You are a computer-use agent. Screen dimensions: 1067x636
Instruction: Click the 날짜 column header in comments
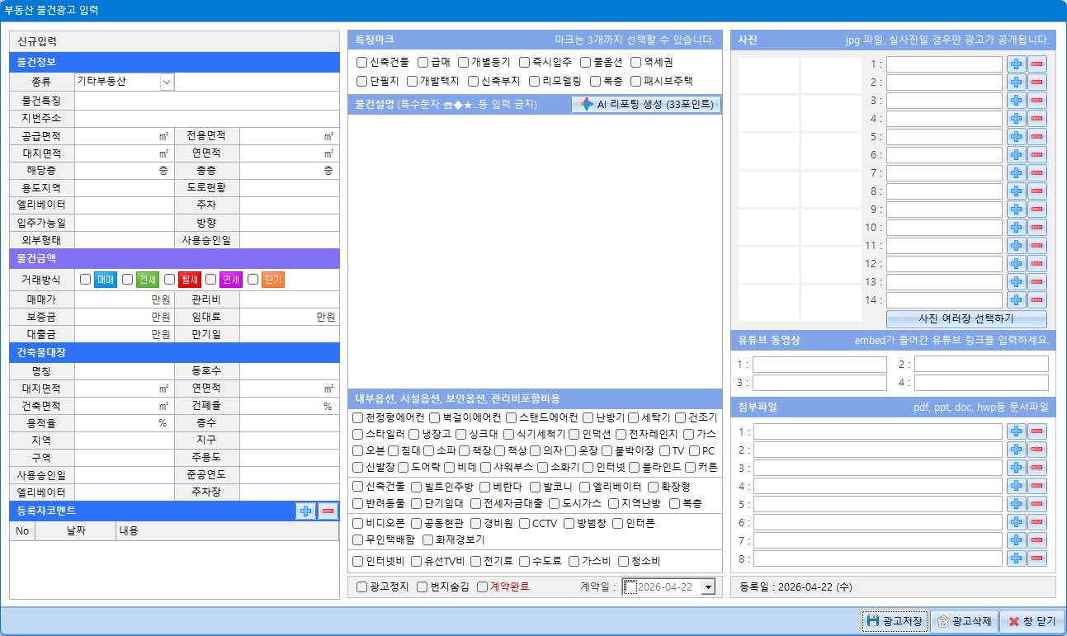[75, 531]
